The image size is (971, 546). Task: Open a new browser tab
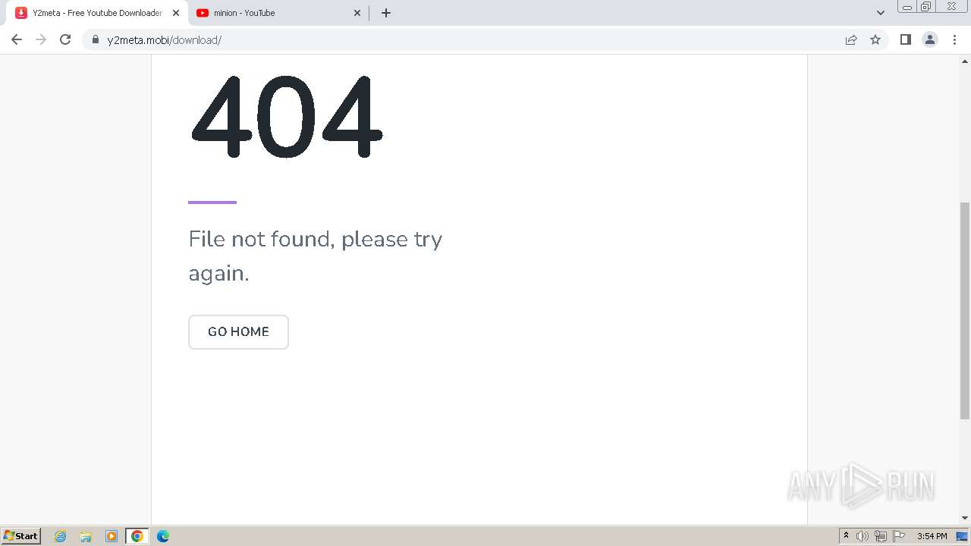pos(386,13)
